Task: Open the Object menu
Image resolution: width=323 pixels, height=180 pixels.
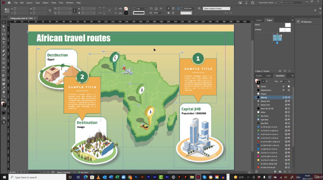Action: [x=45, y=3]
